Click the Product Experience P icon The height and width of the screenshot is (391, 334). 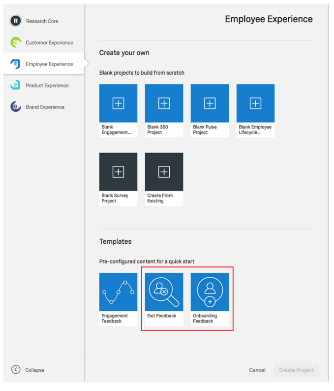tap(15, 85)
